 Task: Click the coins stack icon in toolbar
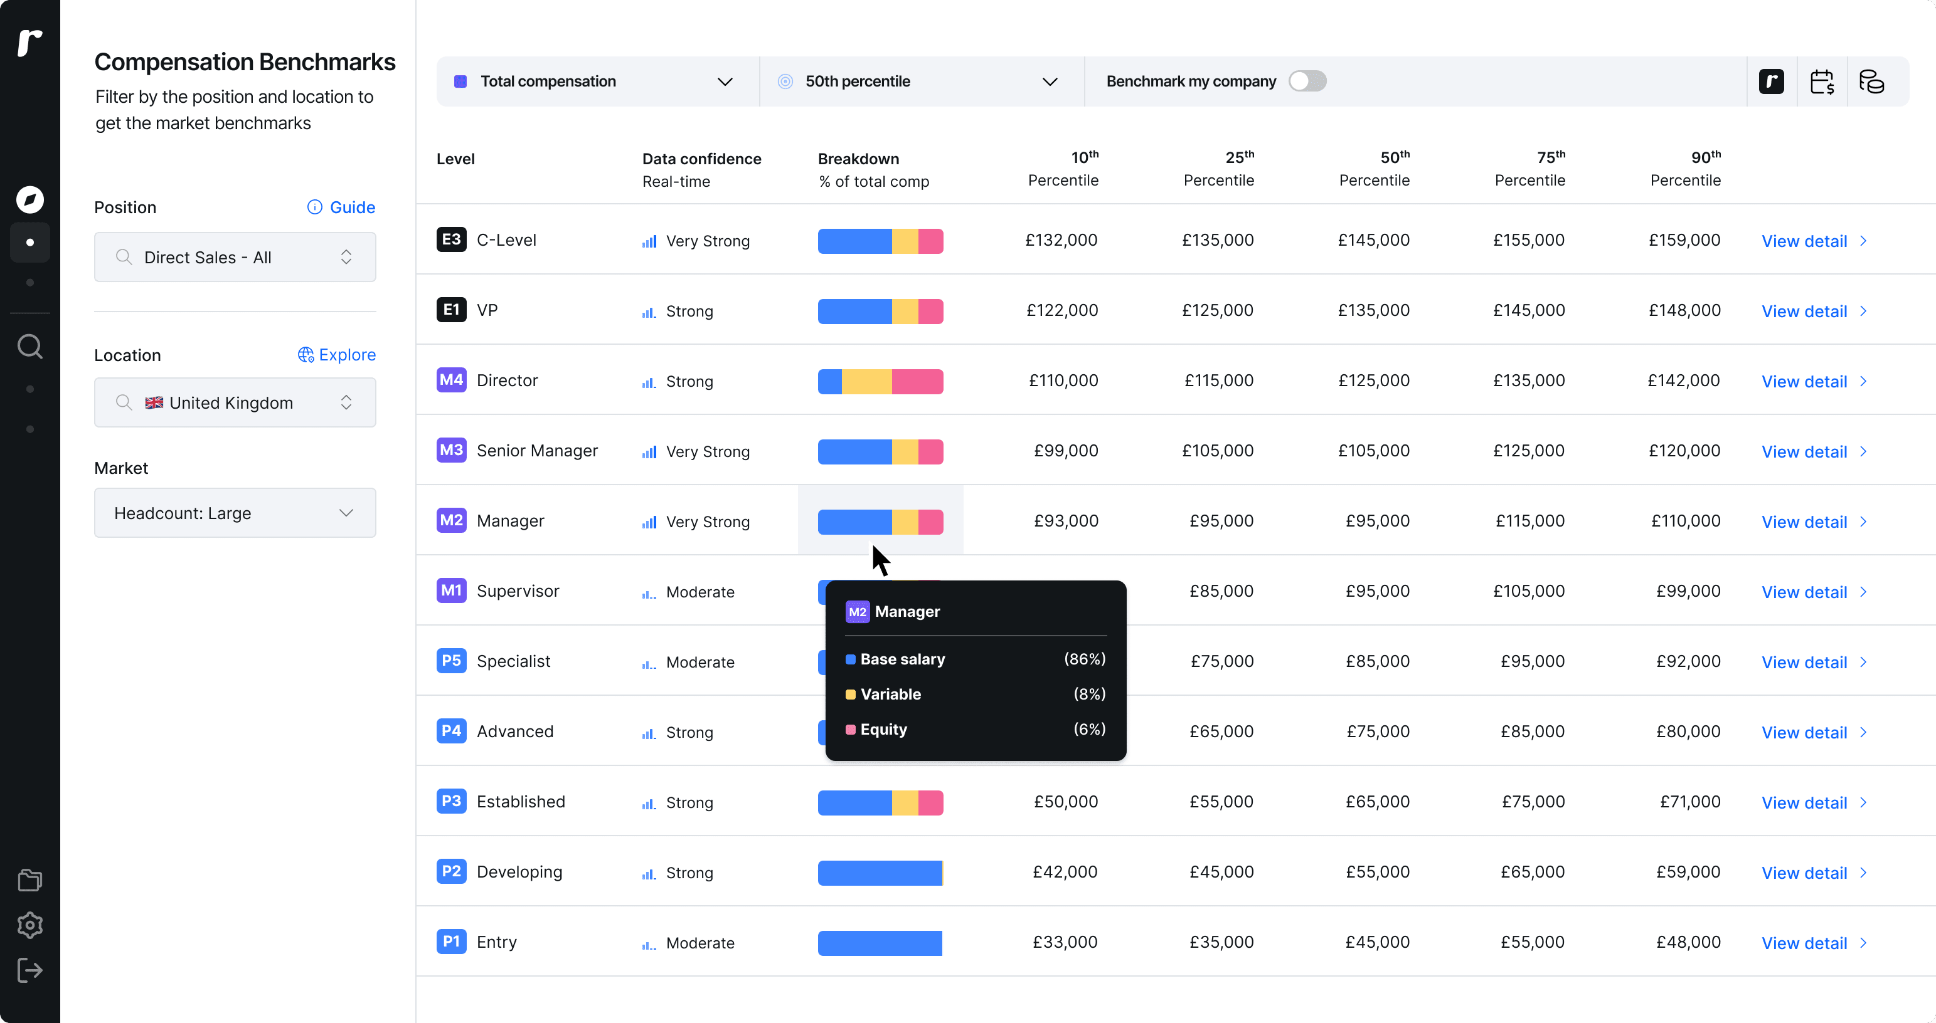point(1871,81)
